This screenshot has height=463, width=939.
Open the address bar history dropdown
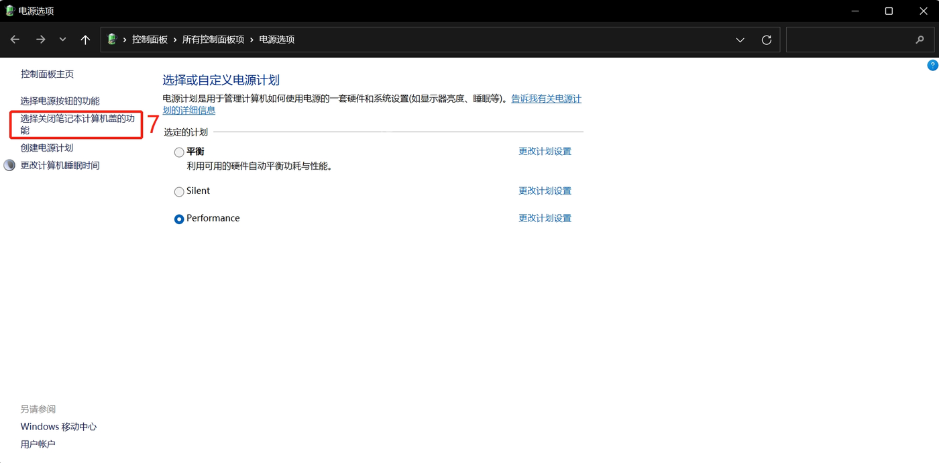pos(740,40)
